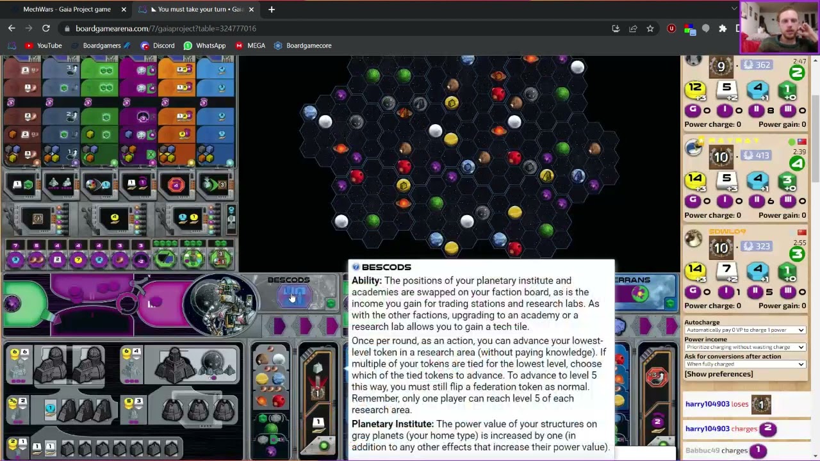Open harry104903 from the loses log entry

(707, 404)
